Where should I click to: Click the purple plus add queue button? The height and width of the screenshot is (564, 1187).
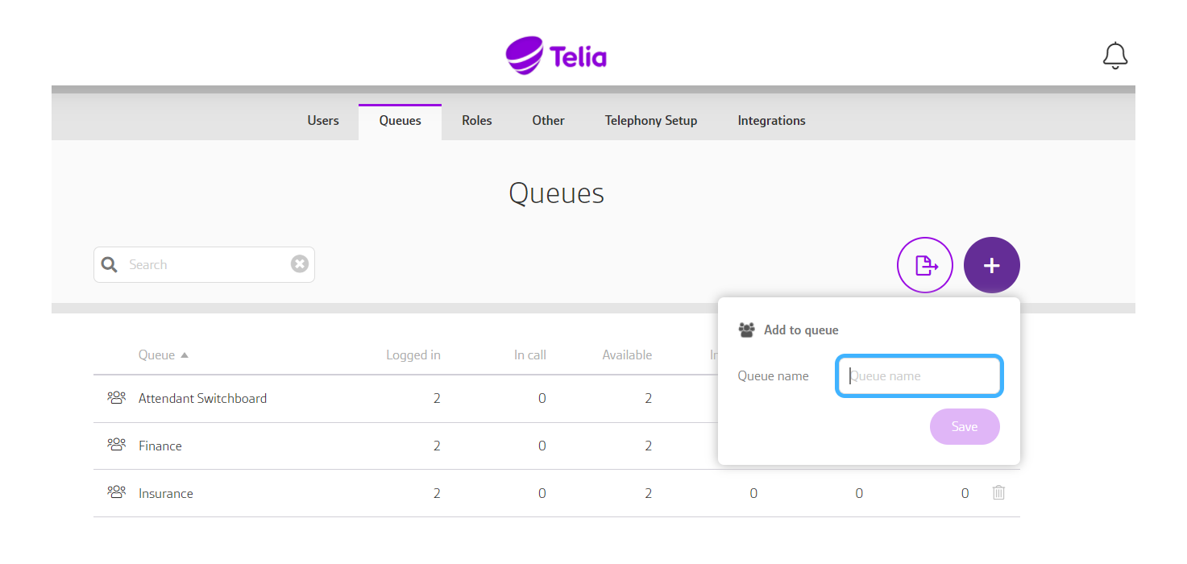(992, 264)
